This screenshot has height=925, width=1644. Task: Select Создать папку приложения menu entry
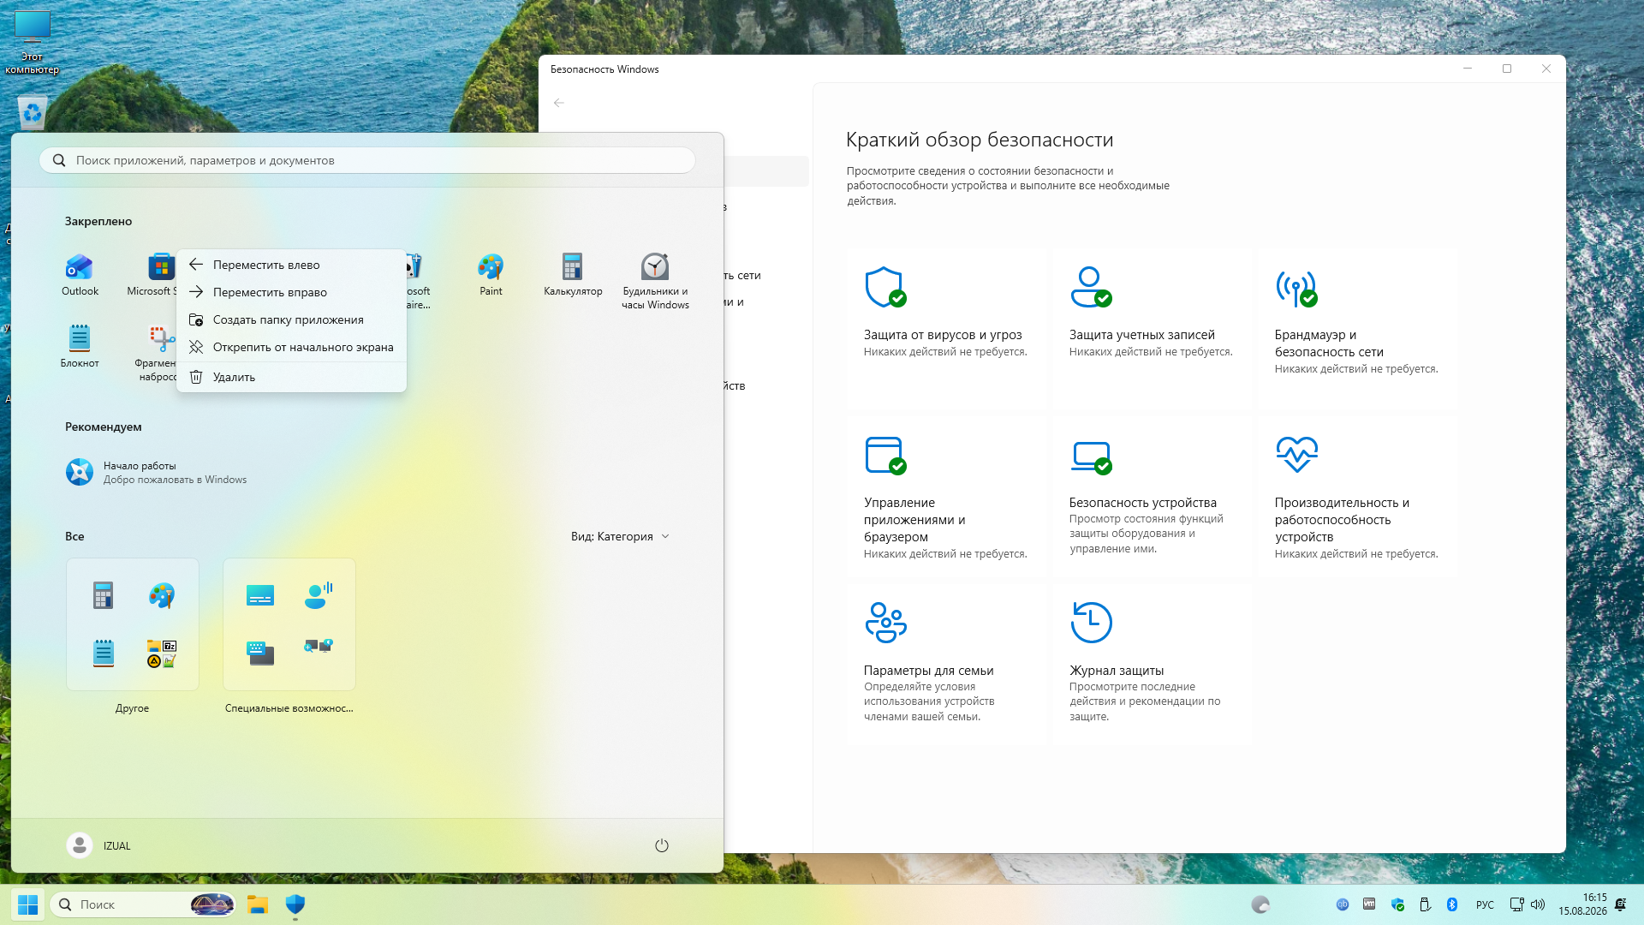[x=291, y=319]
